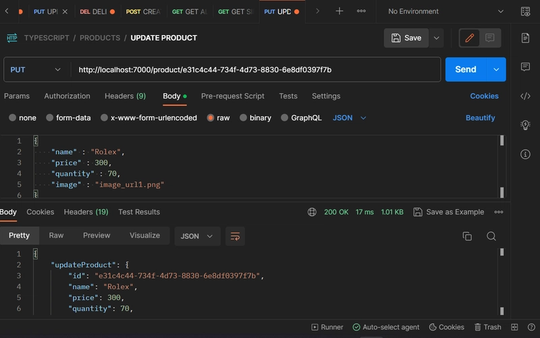Switch response view to Visualize

click(x=144, y=235)
